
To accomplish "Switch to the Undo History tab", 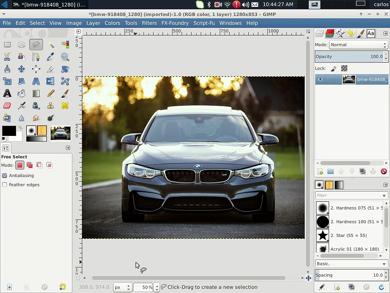I will click(x=351, y=33).
